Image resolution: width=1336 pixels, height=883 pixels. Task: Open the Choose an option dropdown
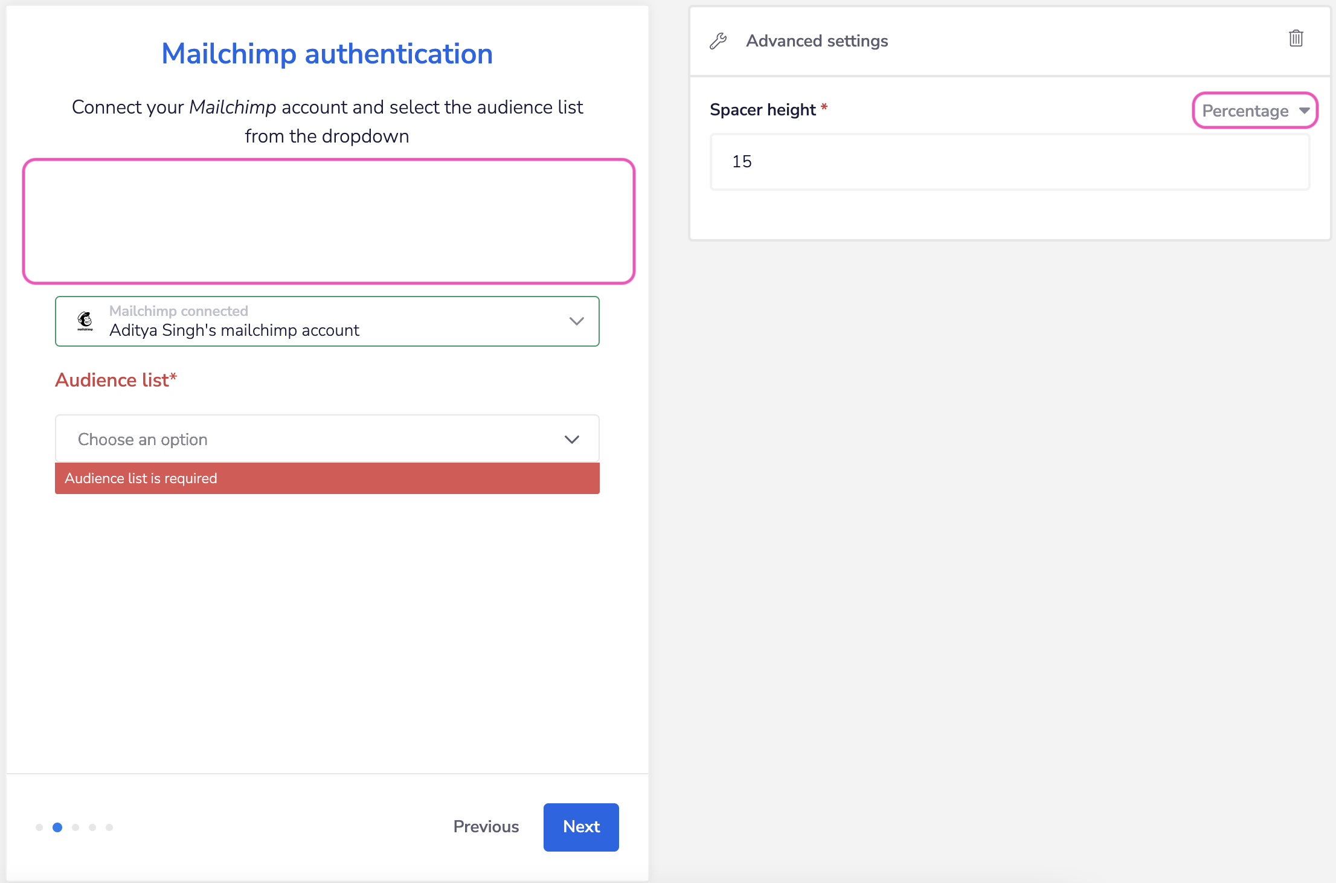click(x=327, y=439)
